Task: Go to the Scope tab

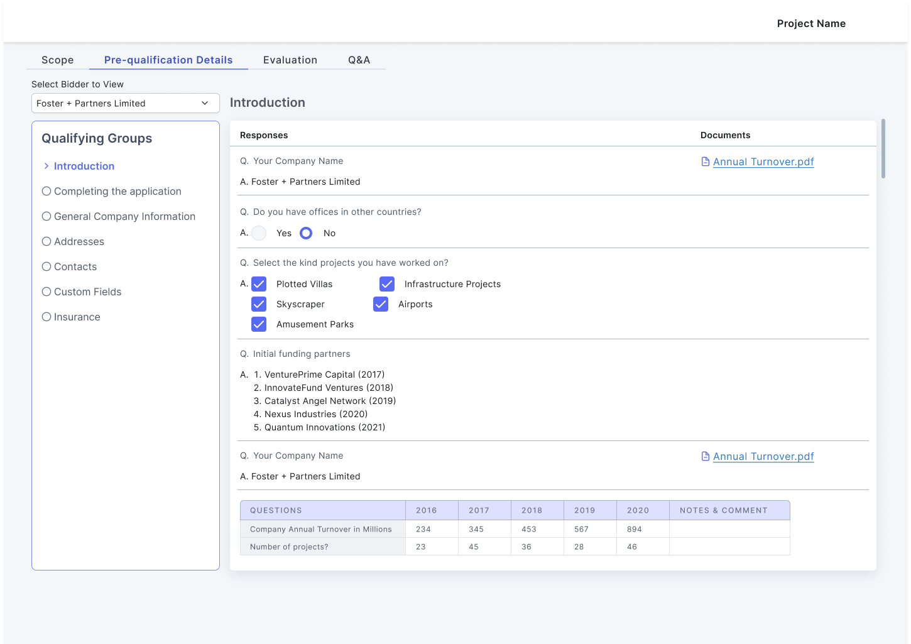Action: (58, 60)
